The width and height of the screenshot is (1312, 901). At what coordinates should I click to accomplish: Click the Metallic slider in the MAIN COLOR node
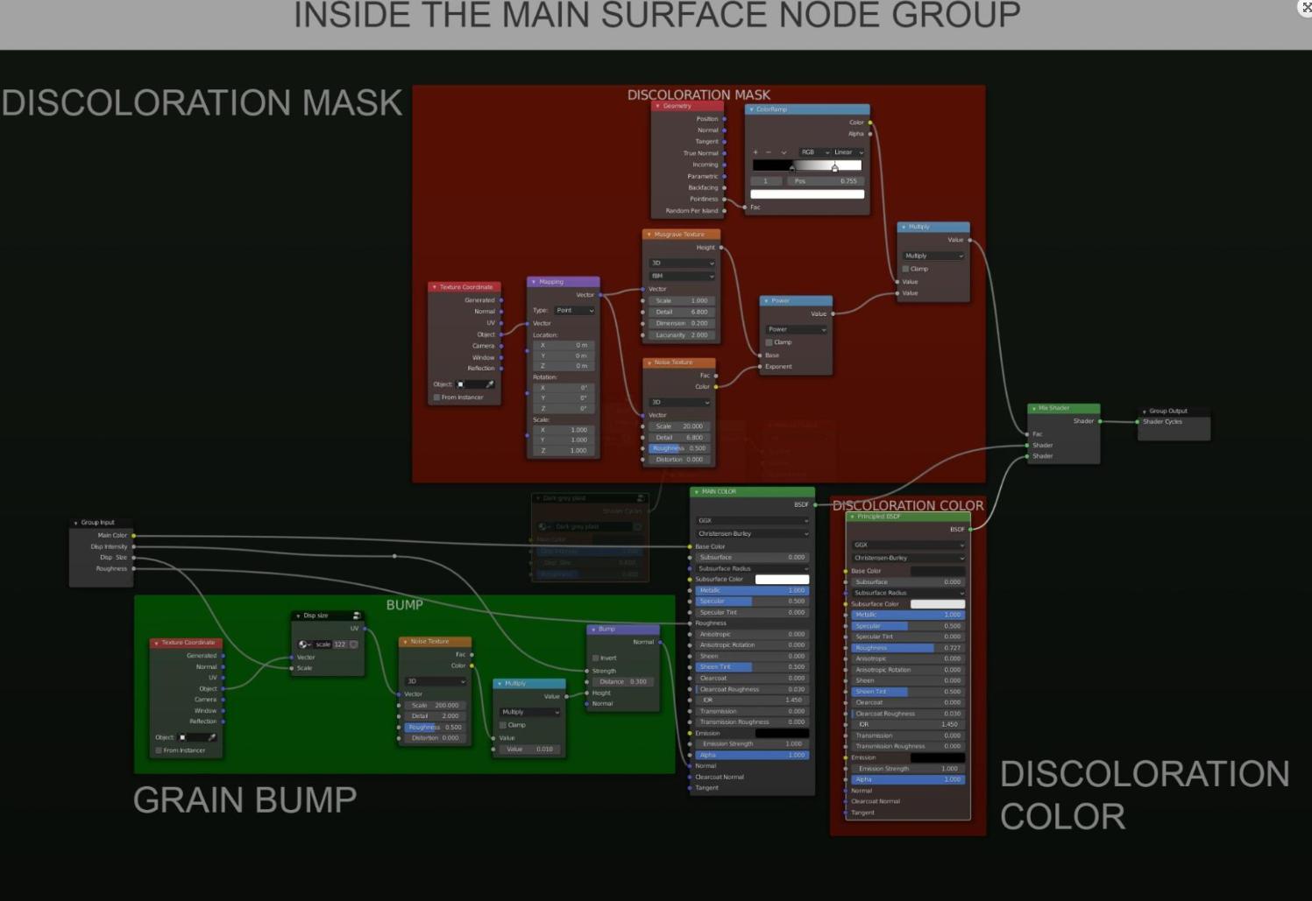point(751,590)
